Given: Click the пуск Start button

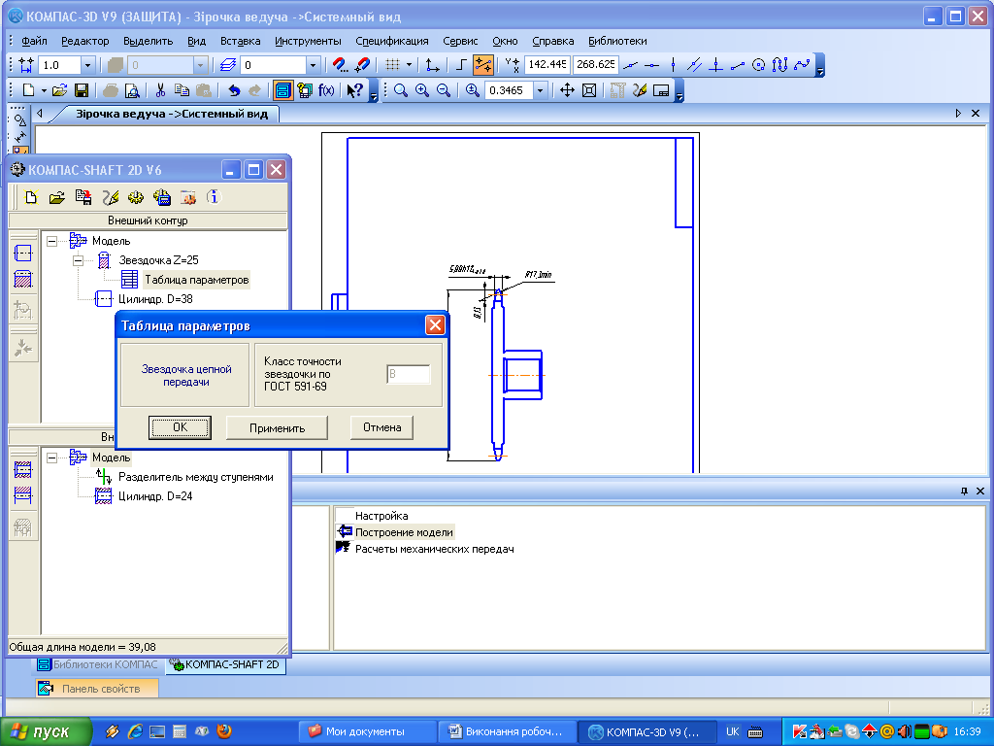Looking at the screenshot, I should 46,732.
